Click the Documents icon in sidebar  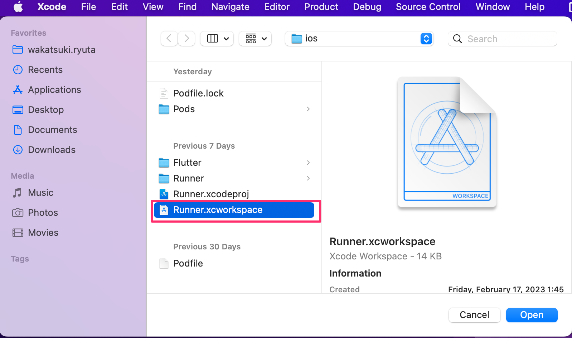[x=18, y=129]
